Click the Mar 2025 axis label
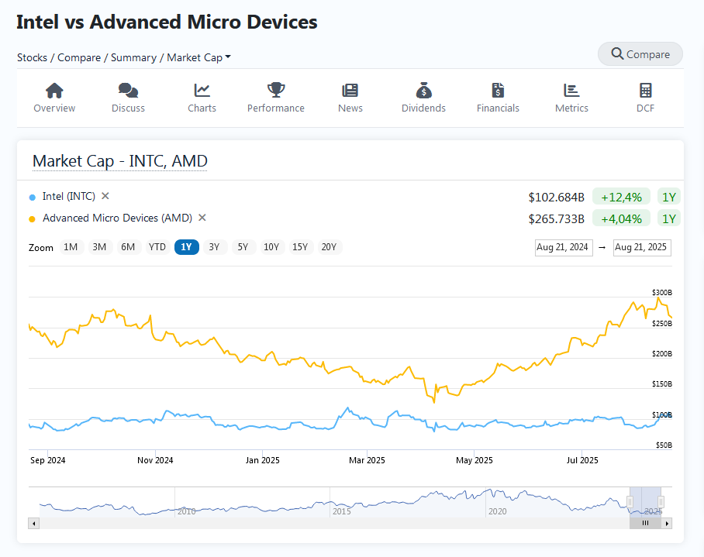 pyautogui.click(x=367, y=460)
